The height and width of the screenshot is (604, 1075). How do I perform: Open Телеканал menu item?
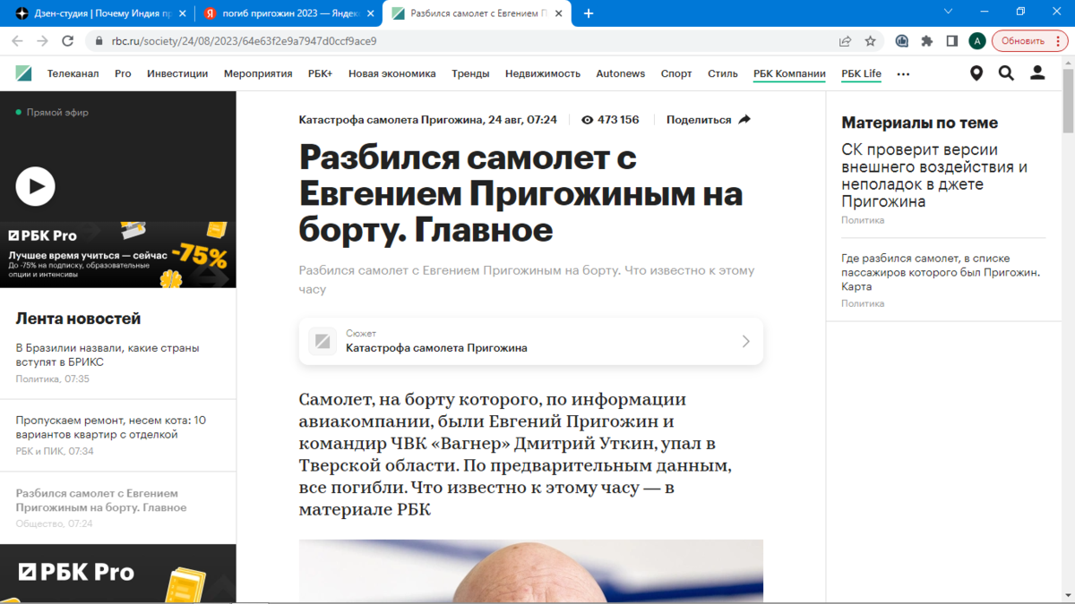[x=73, y=73]
